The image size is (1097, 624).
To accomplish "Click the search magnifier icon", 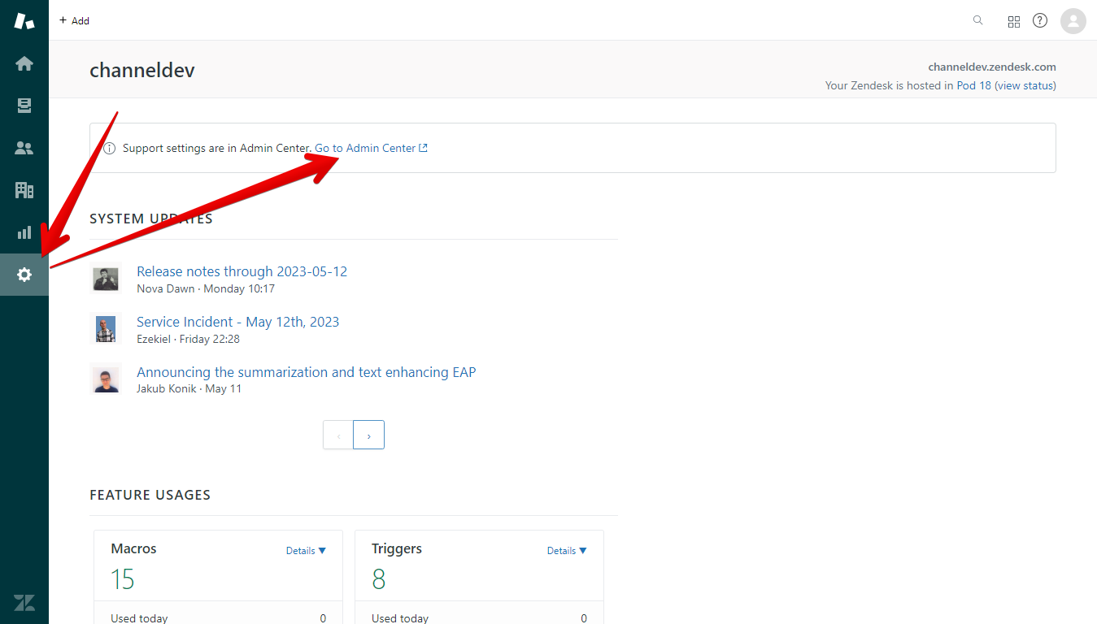I will tap(978, 20).
